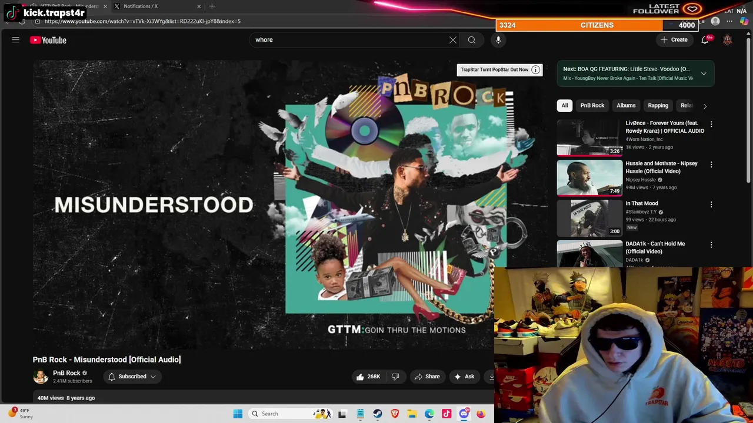Run the search with the magnifier button
753x423 pixels.
click(472, 40)
